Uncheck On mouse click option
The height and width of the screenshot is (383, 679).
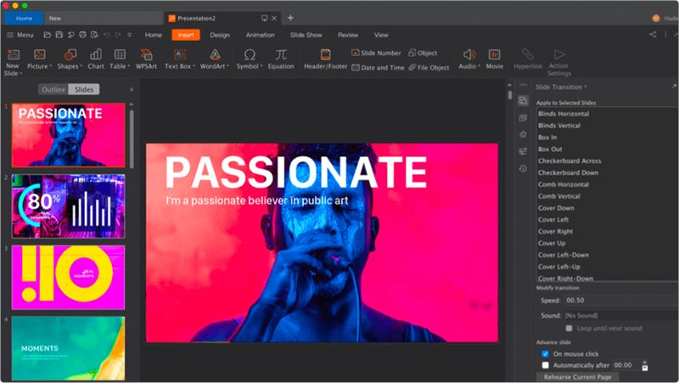click(545, 353)
